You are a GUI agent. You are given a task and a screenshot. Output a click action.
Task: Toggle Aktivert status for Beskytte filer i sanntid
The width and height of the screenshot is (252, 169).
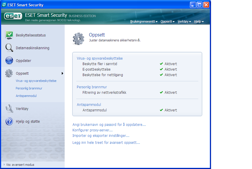tap(171, 64)
